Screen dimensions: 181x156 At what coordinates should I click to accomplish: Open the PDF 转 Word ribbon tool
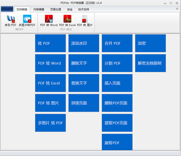pos(49,21)
